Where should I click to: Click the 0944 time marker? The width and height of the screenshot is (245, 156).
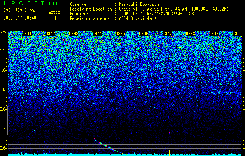point(97,34)
